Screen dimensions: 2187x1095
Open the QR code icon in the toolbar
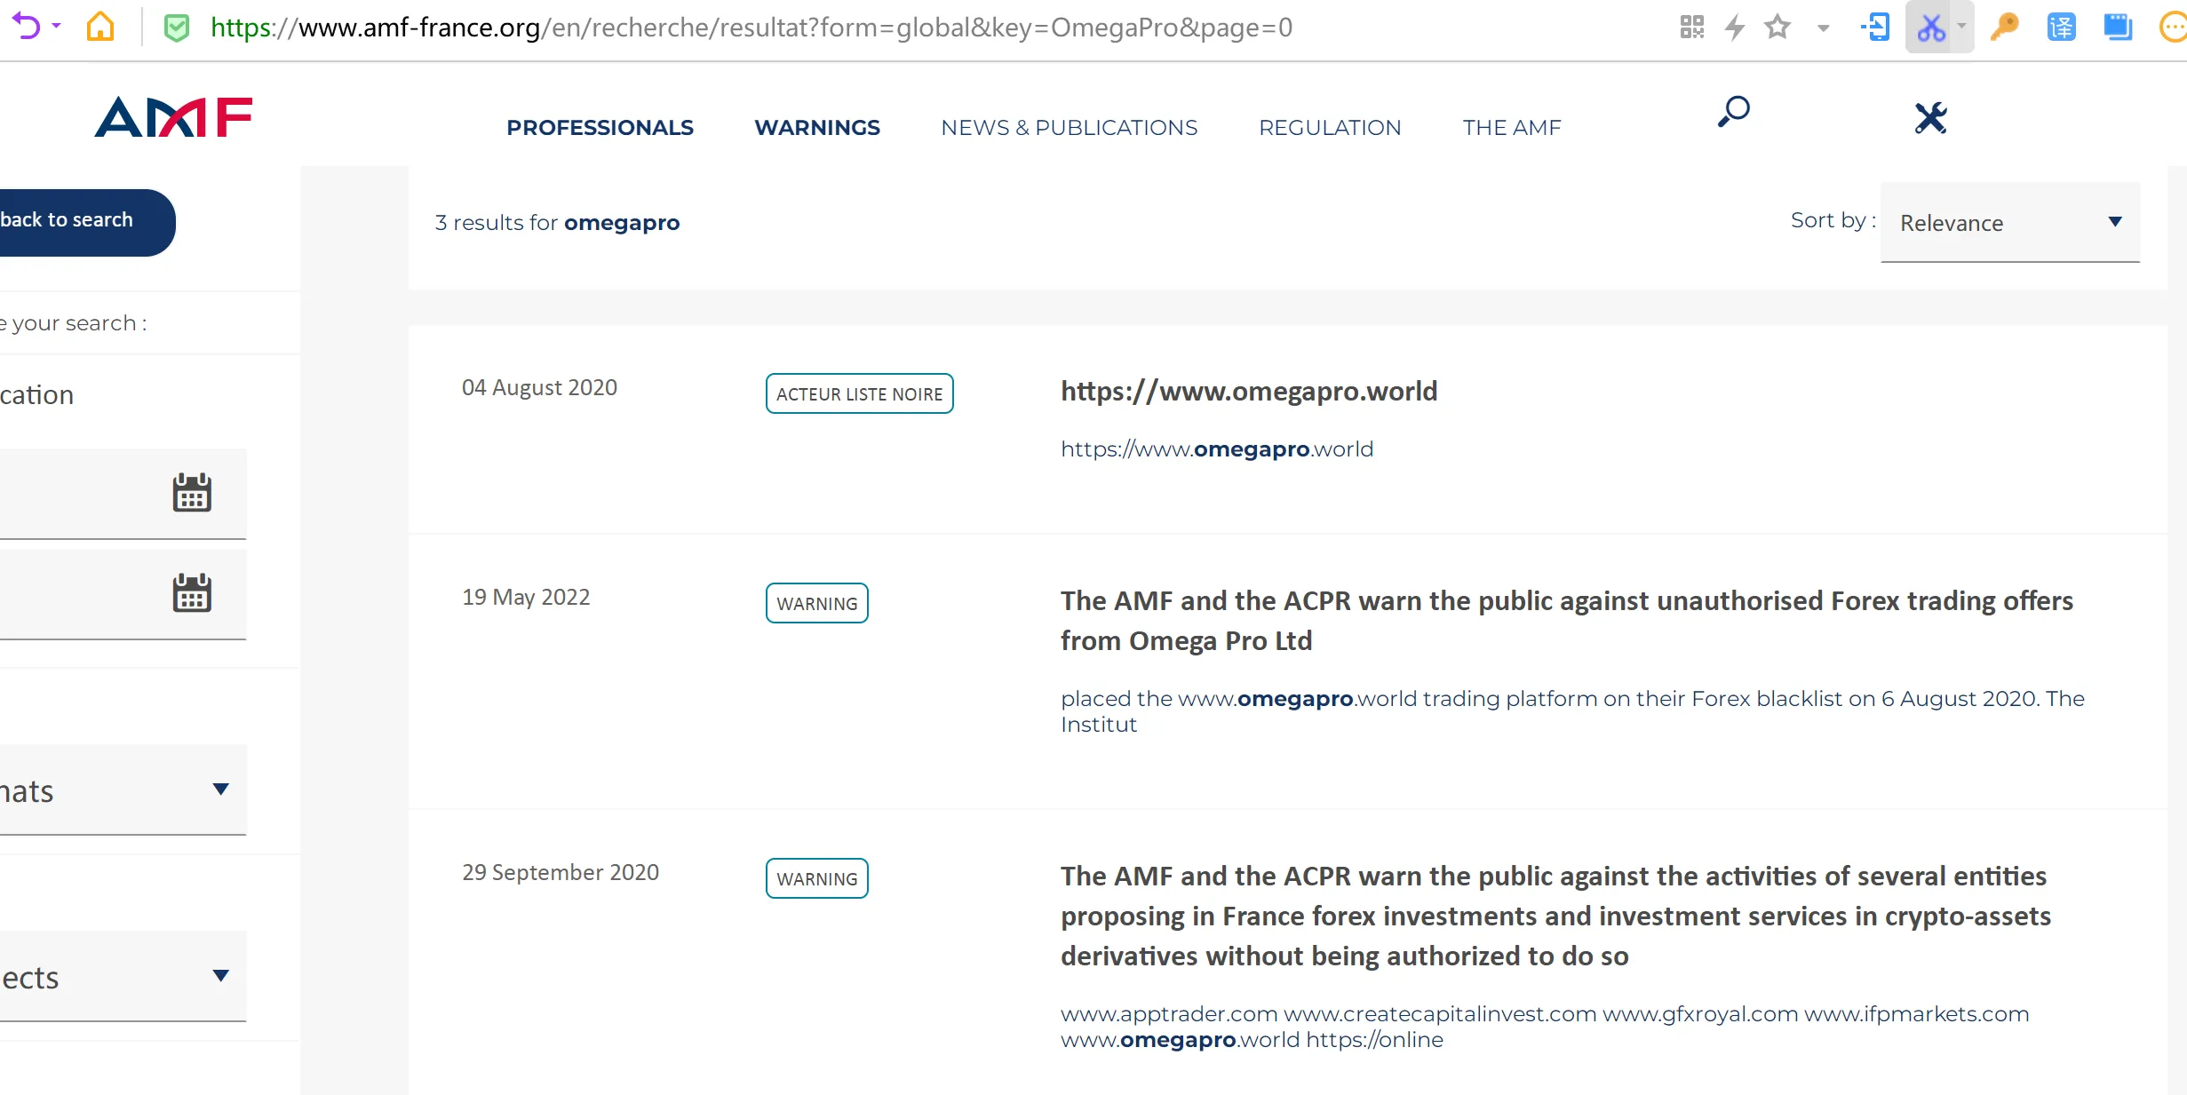(1692, 28)
